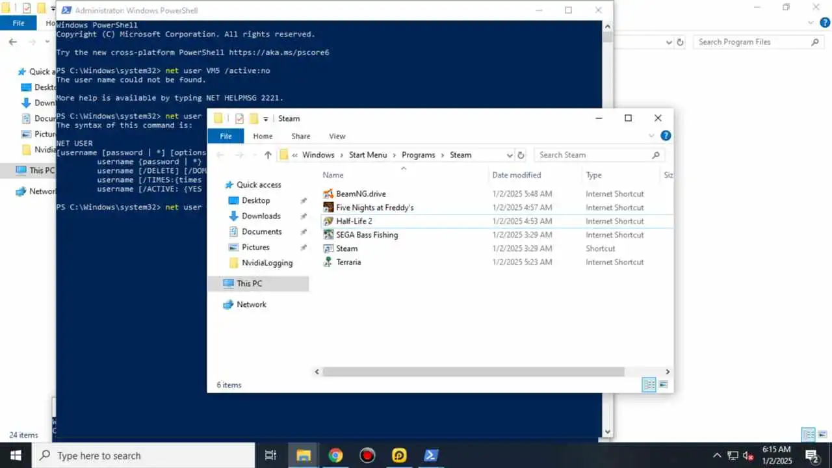Open Google Chrome from the taskbar
This screenshot has width=832, height=468.
click(335, 456)
